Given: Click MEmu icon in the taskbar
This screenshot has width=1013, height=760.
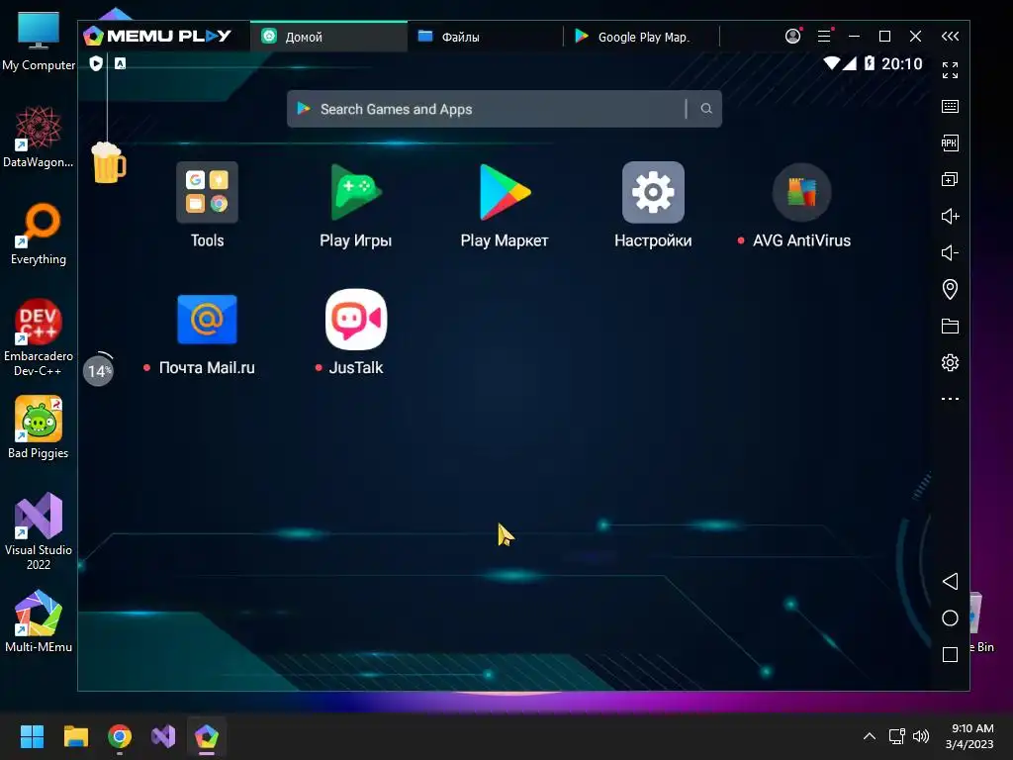Looking at the screenshot, I should [207, 736].
